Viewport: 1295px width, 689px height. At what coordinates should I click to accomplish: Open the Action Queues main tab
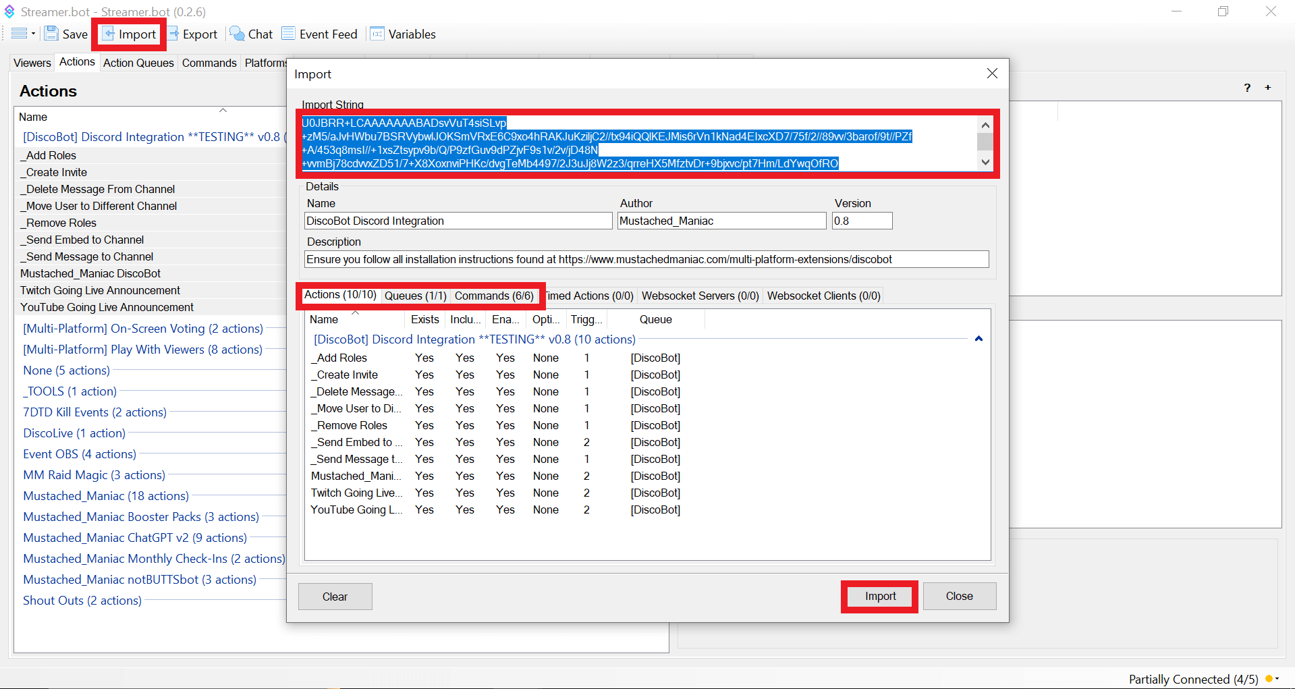point(138,63)
